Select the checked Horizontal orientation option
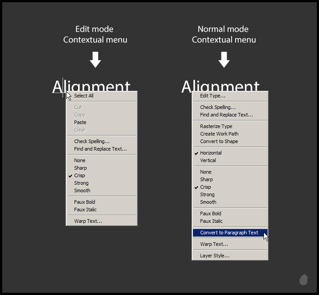The height and width of the screenshot is (295, 319). [x=211, y=153]
